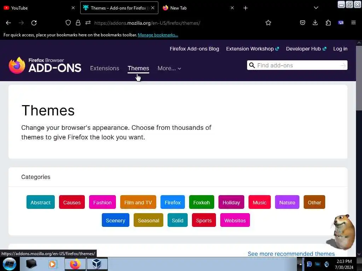Open Developer Hub link
Viewport: 362px width, 271px height.
pos(306,49)
